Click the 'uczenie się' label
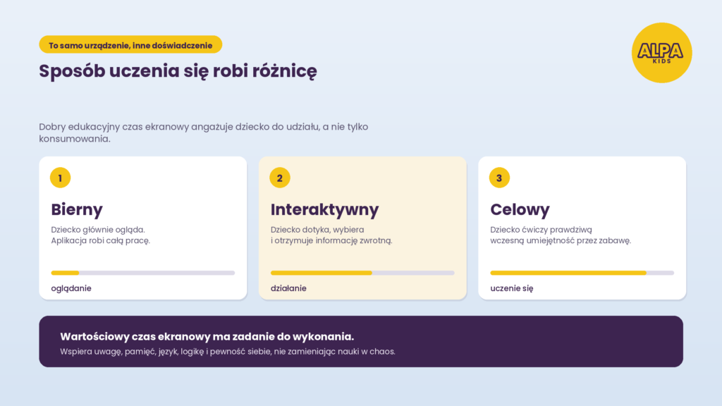 pyautogui.click(x=512, y=288)
